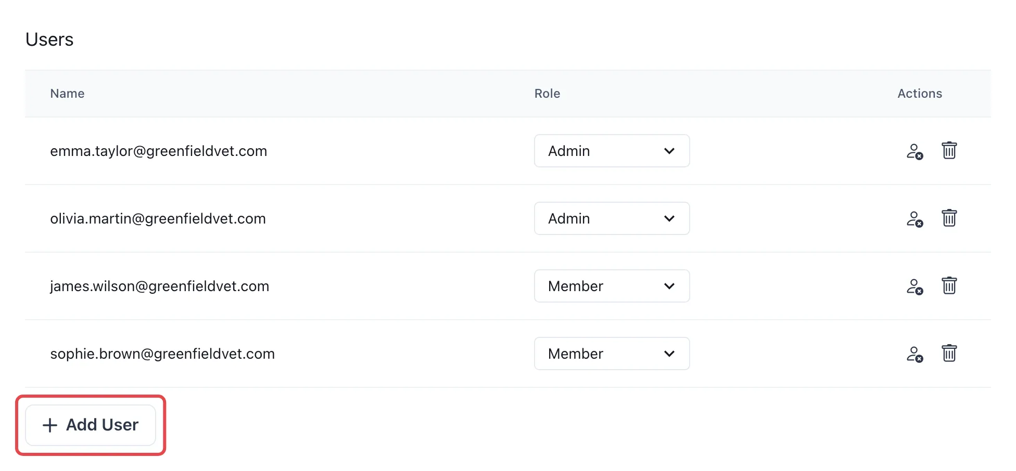Click the Users heading

[x=49, y=40]
